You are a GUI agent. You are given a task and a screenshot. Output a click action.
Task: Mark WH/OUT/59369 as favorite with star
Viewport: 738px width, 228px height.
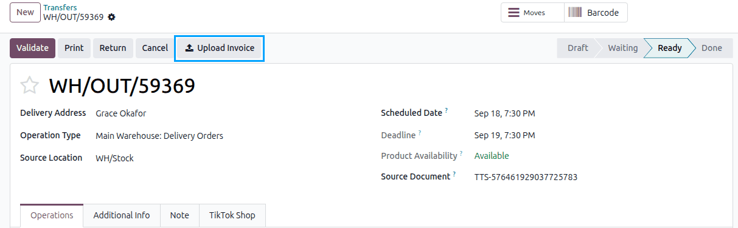[29, 85]
